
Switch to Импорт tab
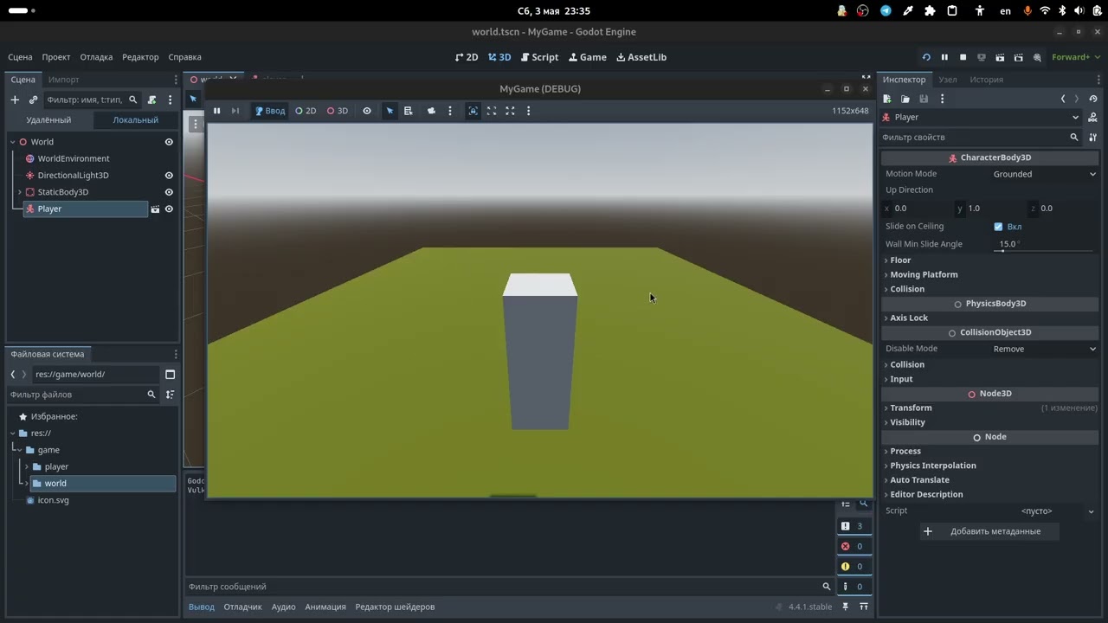tap(64, 80)
